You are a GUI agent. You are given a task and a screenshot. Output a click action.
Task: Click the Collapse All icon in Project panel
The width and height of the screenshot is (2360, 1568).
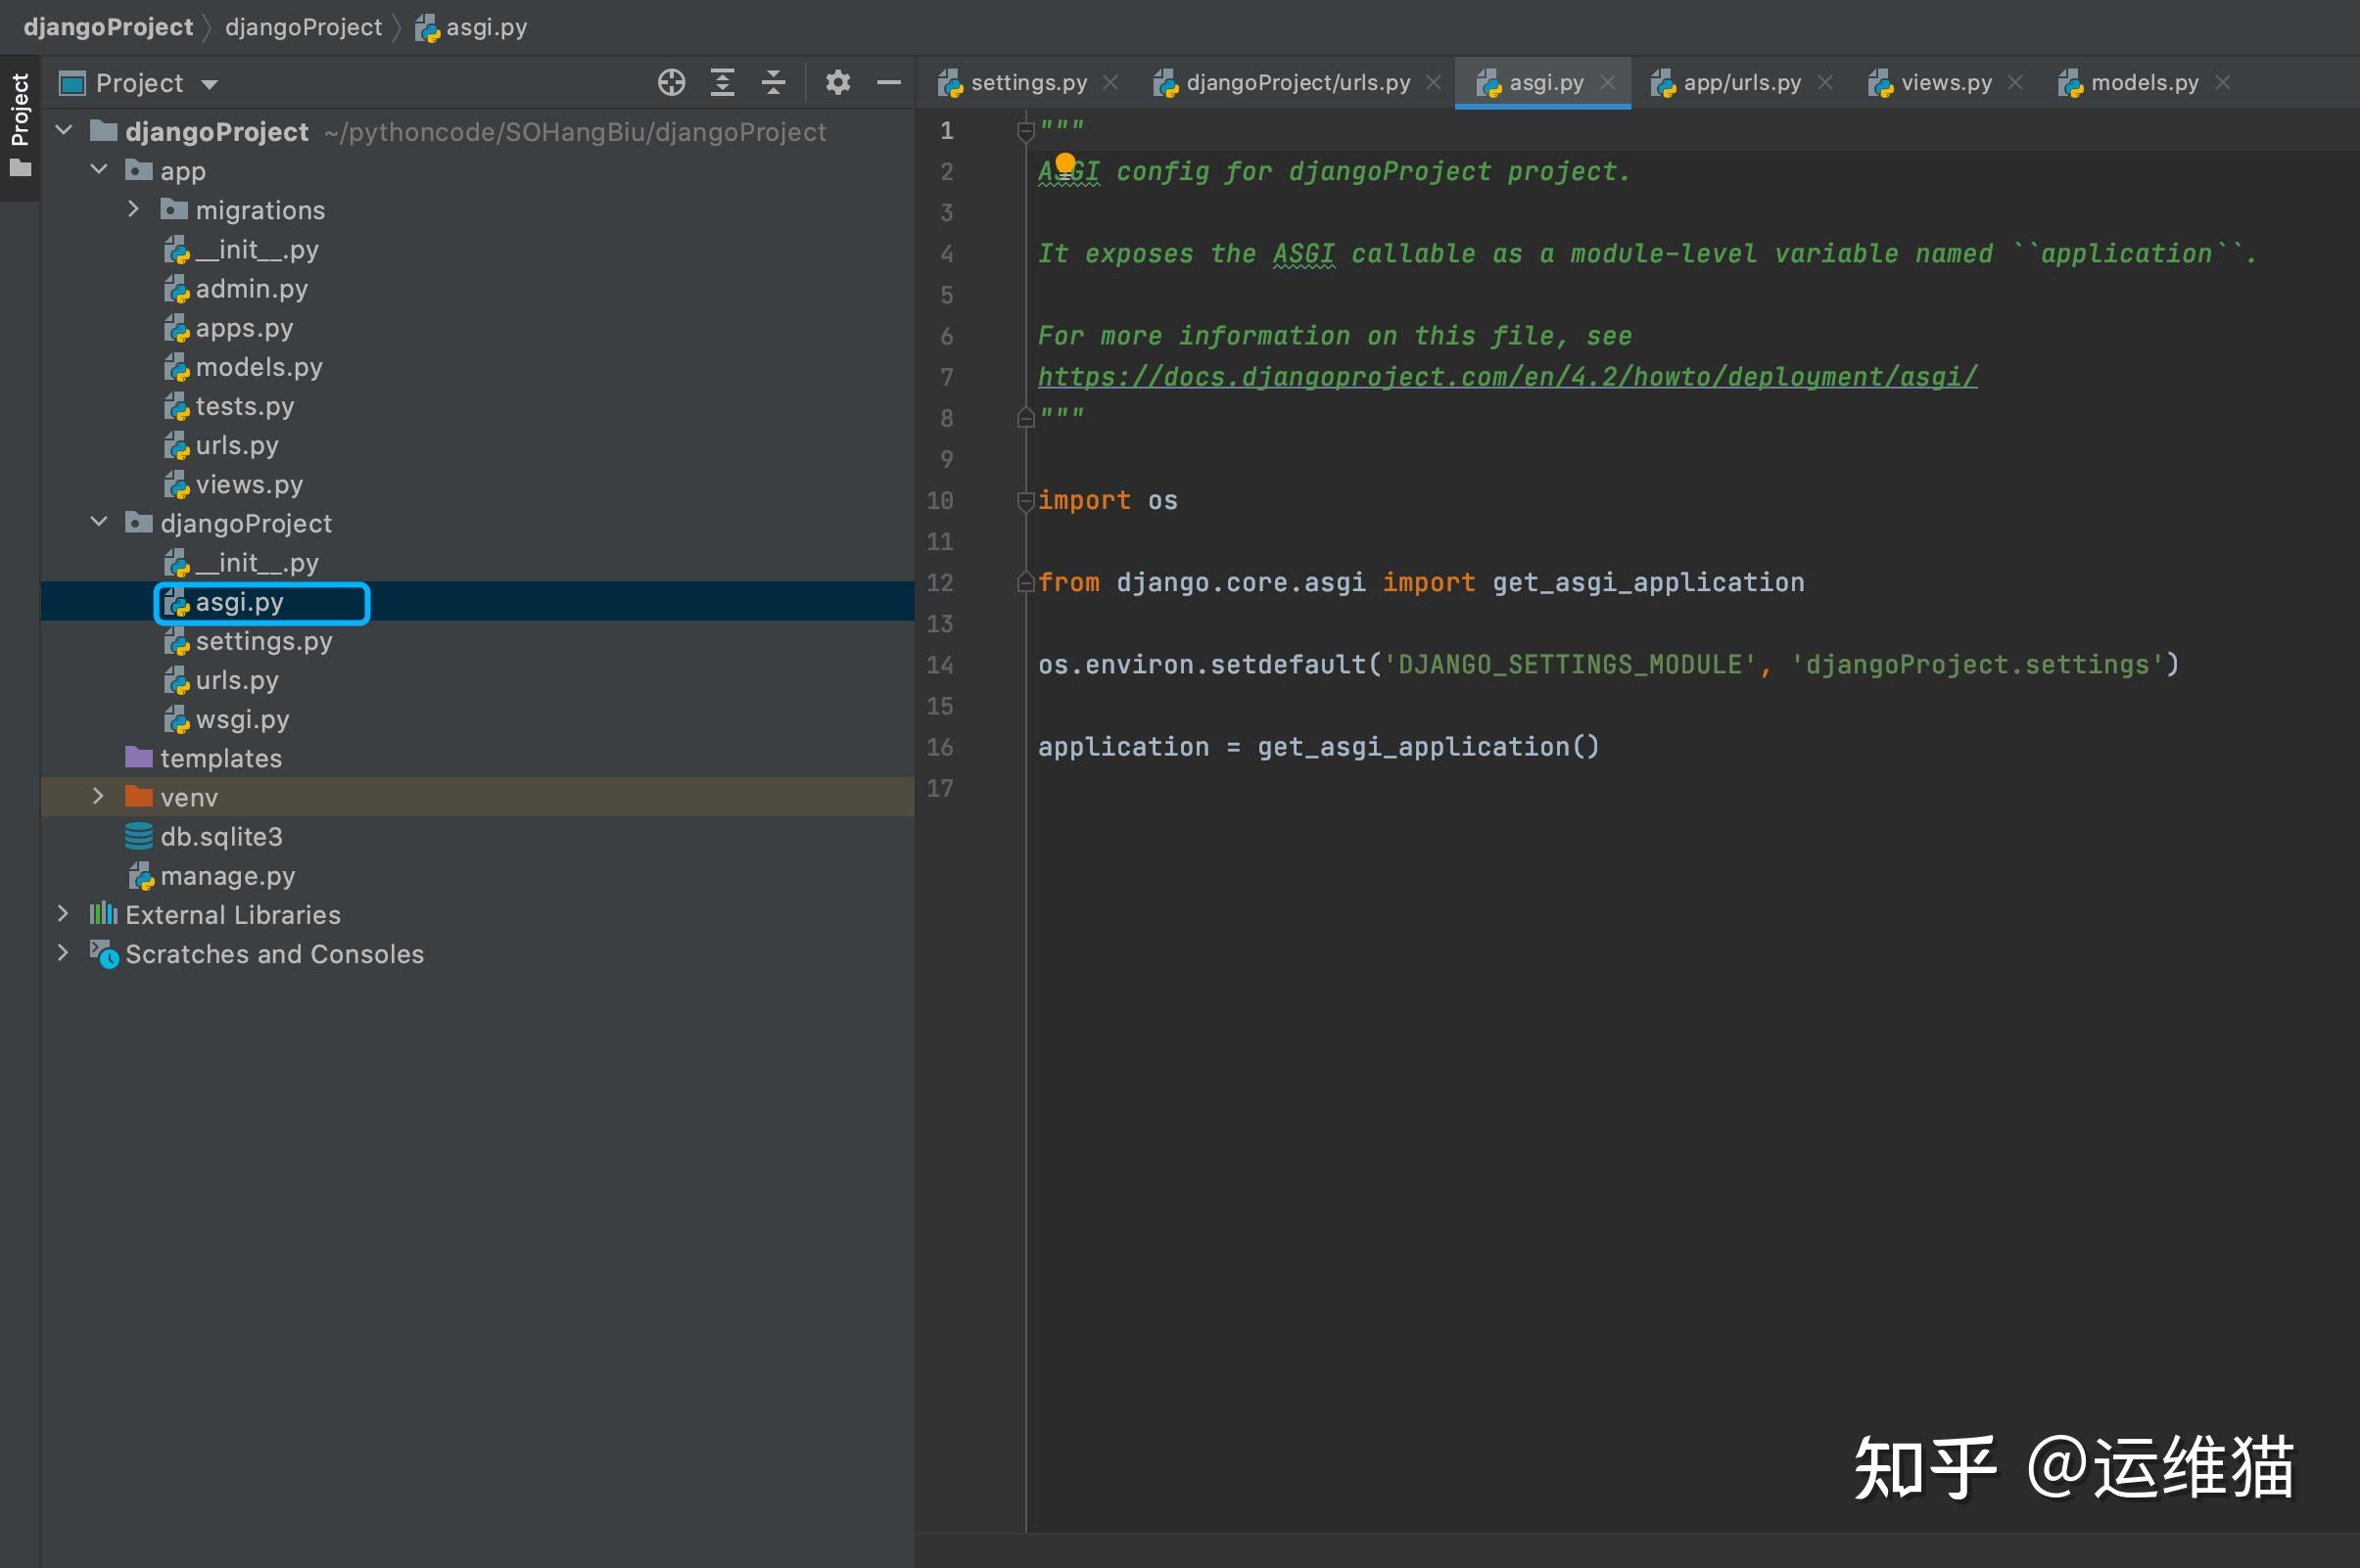point(774,83)
